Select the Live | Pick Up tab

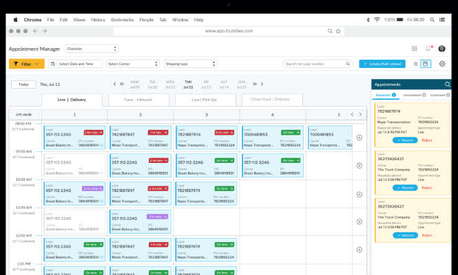click(x=205, y=100)
